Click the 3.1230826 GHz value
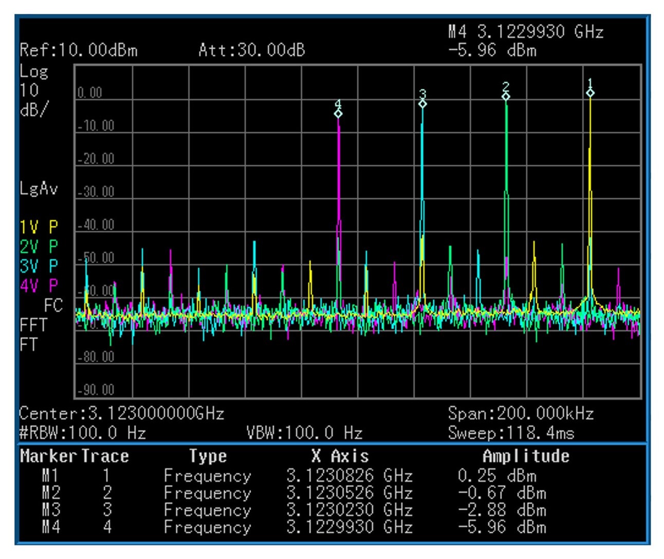Screen dimensions: 664x559 [349, 476]
